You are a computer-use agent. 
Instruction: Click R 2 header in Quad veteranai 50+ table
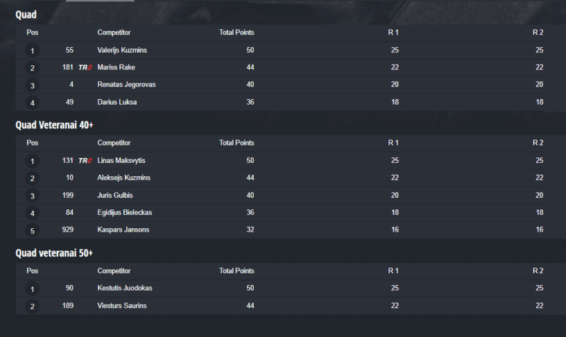[x=538, y=270]
